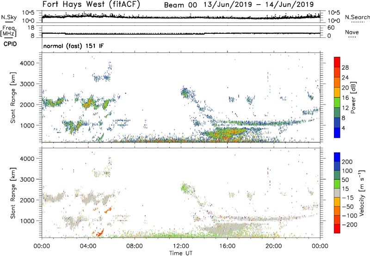
Task: Click the 'N.Sky' legend label
Action: tap(9, 18)
